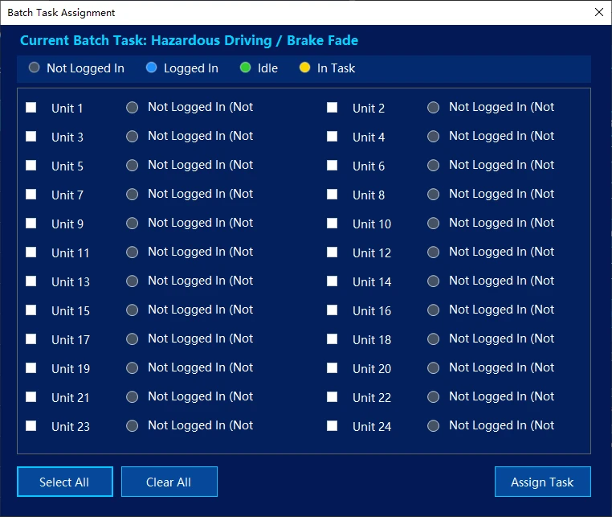Image resolution: width=612 pixels, height=517 pixels.
Task: Click the 'Idle' legend label
Action: coord(267,68)
